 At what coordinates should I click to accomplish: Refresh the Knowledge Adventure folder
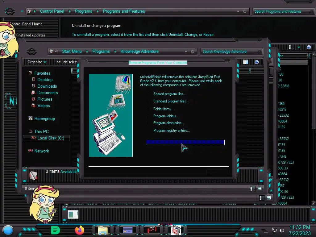193,52
